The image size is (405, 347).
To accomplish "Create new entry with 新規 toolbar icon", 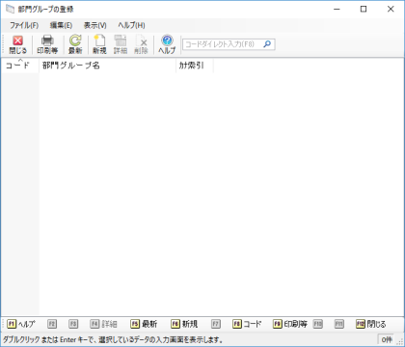I will click(99, 44).
